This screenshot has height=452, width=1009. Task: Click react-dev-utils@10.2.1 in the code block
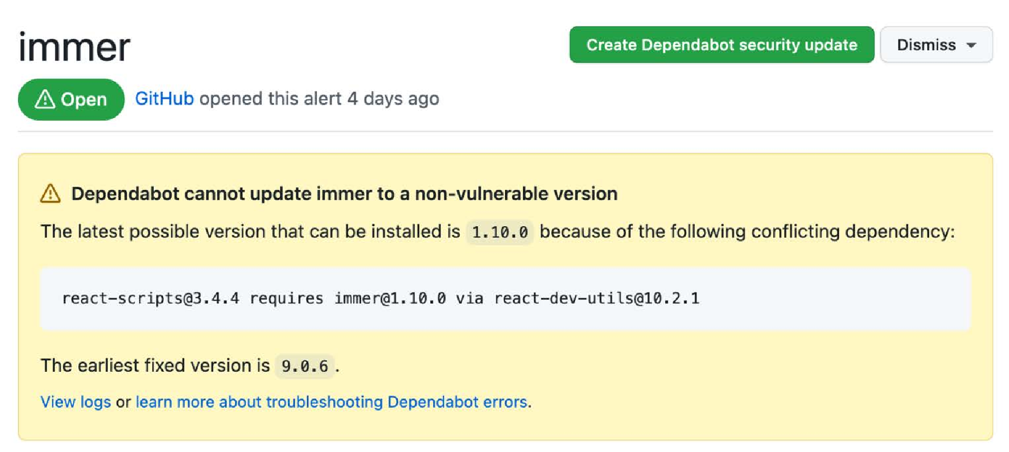pos(597,299)
